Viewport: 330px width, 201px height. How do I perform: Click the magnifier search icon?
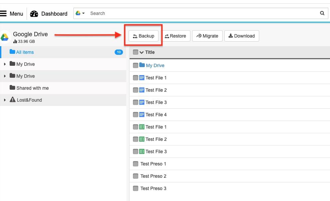pos(322,13)
